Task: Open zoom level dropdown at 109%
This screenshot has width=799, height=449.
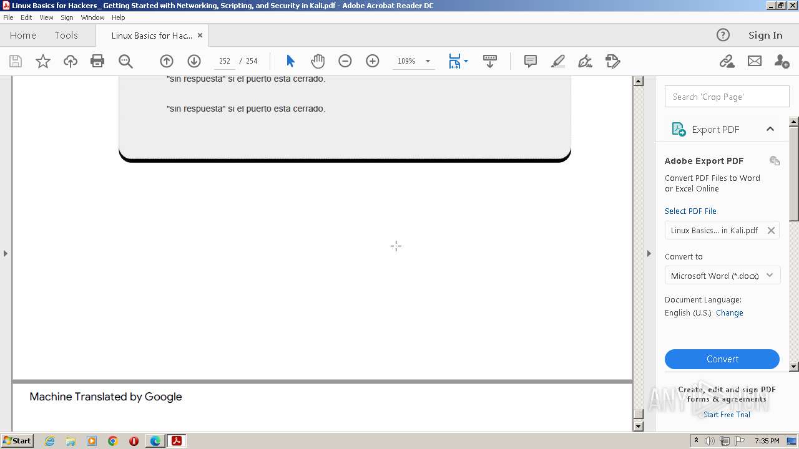Action: pos(428,61)
